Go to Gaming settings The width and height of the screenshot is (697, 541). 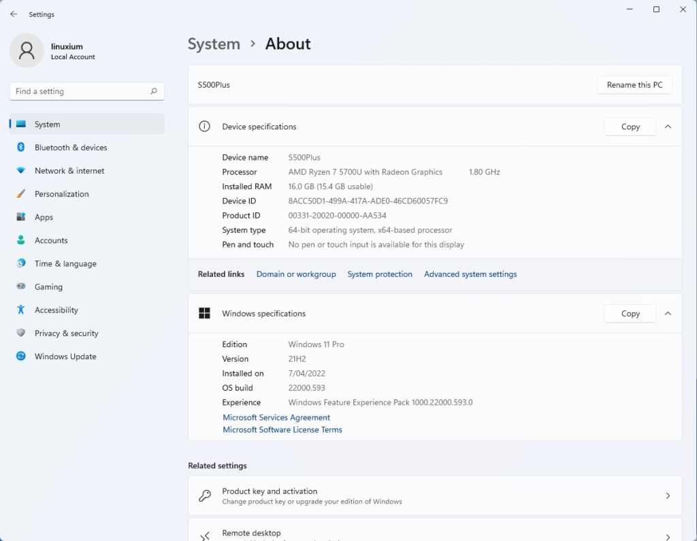click(48, 287)
